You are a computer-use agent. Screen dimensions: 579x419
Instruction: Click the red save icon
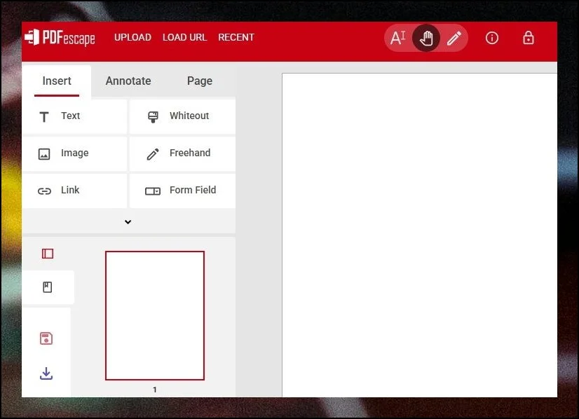(46, 339)
